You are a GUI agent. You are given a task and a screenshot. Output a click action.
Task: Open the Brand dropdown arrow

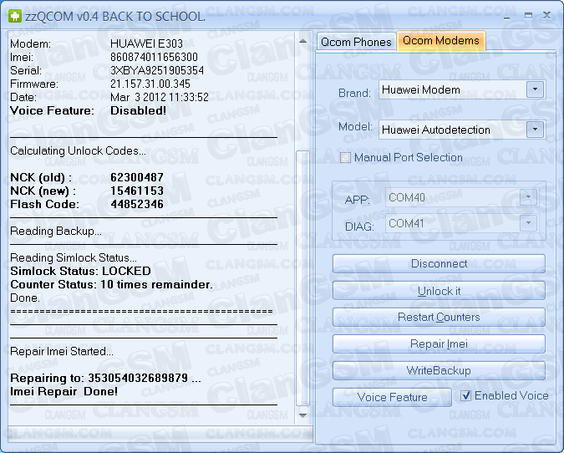point(535,89)
